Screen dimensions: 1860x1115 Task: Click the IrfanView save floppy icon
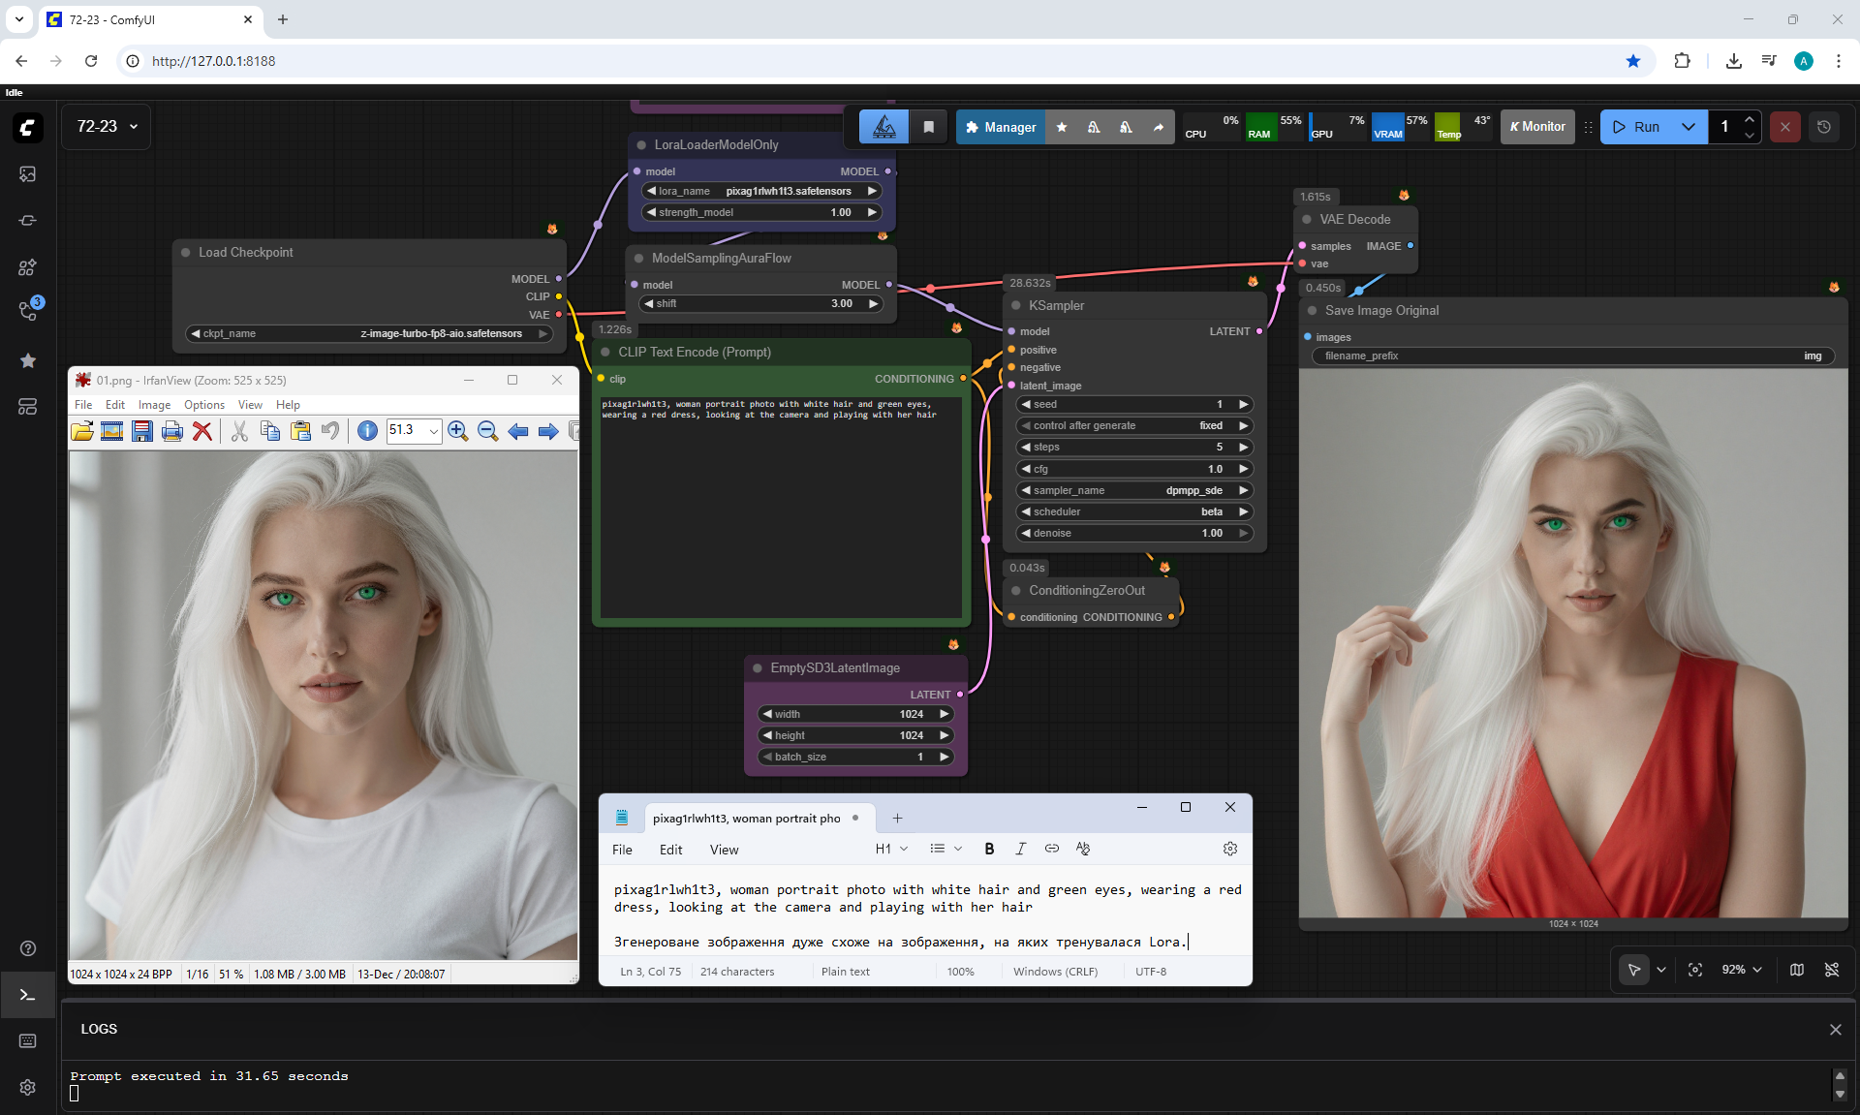point(142,431)
